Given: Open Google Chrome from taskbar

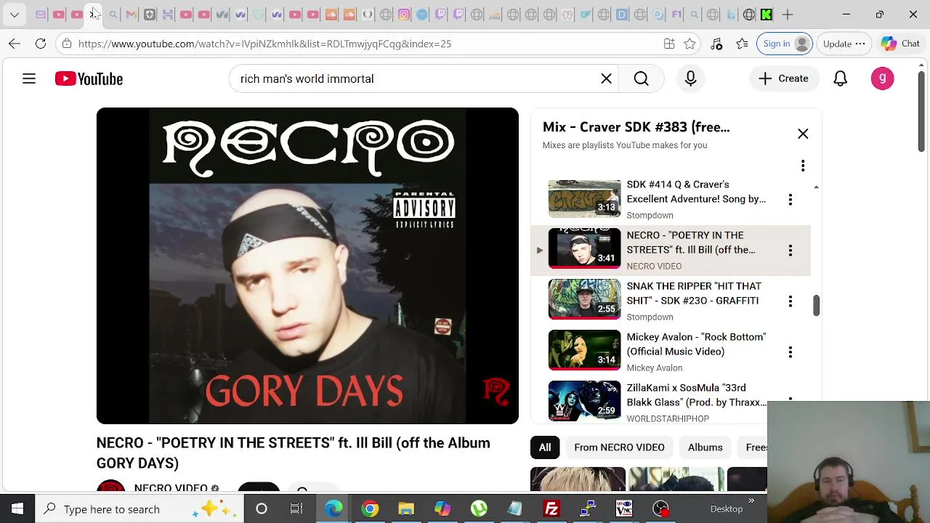Looking at the screenshot, I should (370, 509).
